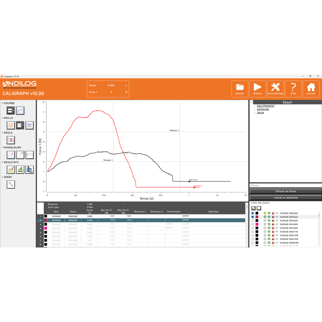Image resolution: width=322 pixels, height=322 pixels.
Task: Select the zoom magnifier tool
Action: coord(11,184)
